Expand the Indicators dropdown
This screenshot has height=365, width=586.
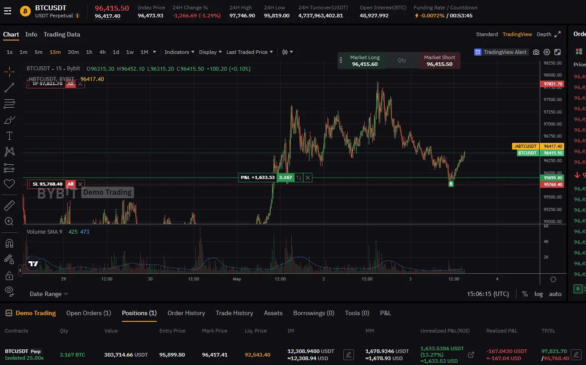coord(179,52)
